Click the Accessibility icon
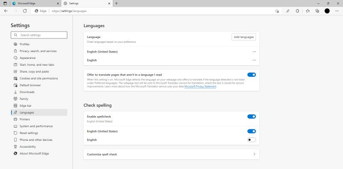 15,146
